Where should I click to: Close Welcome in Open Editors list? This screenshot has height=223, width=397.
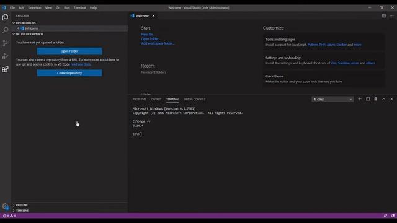17,28
